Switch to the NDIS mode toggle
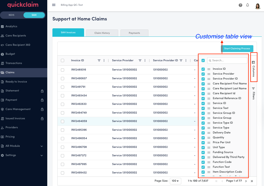The height and width of the screenshot is (186, 264). [12, 15]
